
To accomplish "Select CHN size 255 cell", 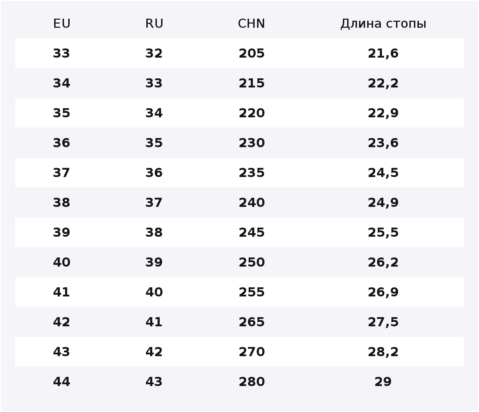I will tap(251, 292).
